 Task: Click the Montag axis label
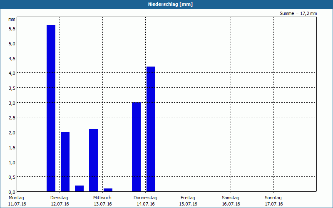pyautogui.click(x=16, y=198)
